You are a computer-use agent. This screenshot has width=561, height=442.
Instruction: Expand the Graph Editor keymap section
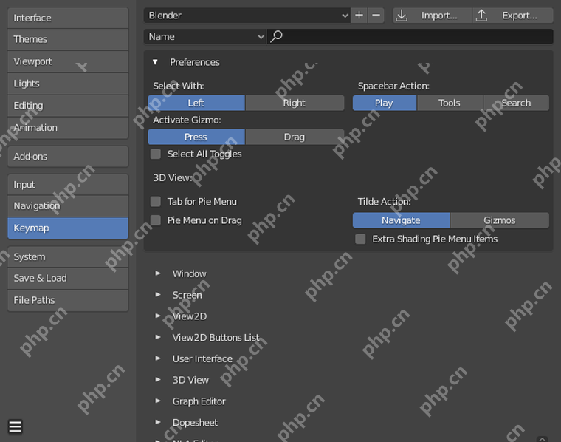tap(158, 401)
